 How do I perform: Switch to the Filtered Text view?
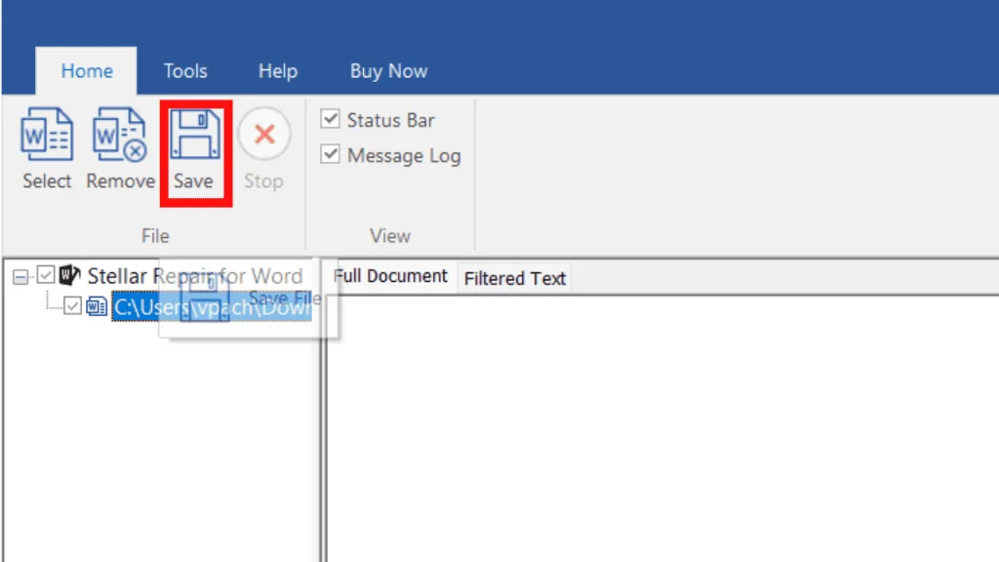point(514,278)
